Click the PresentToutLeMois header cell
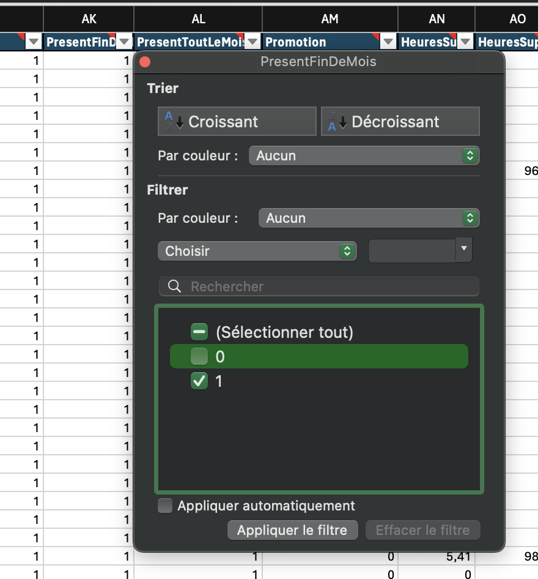 (x=198, y=42)
